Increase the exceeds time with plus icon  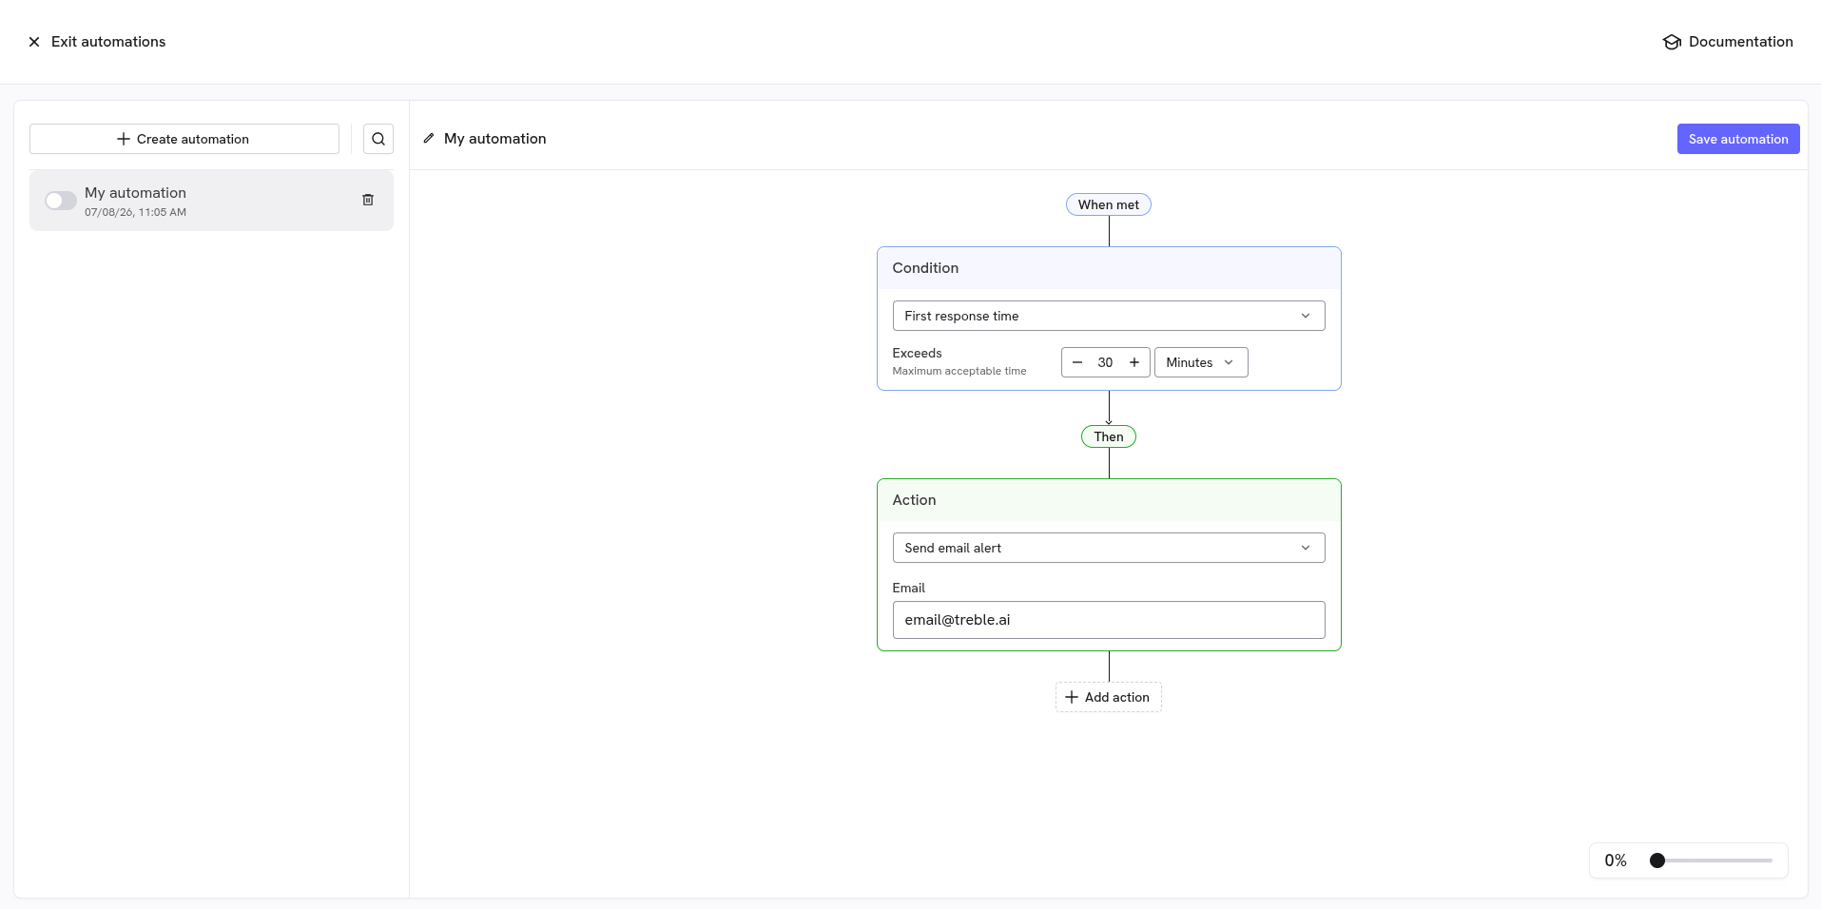1134,362
